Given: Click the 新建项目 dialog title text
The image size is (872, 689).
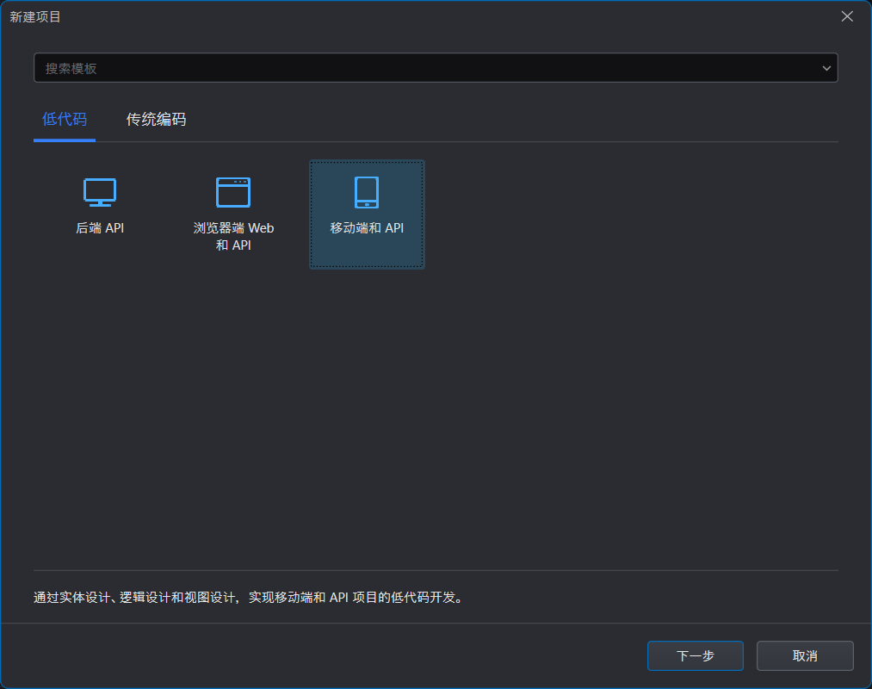Looking at the screenshot, I should click(35, 16).
